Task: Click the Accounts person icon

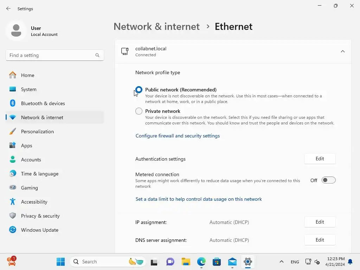Action: coord(13,160)
